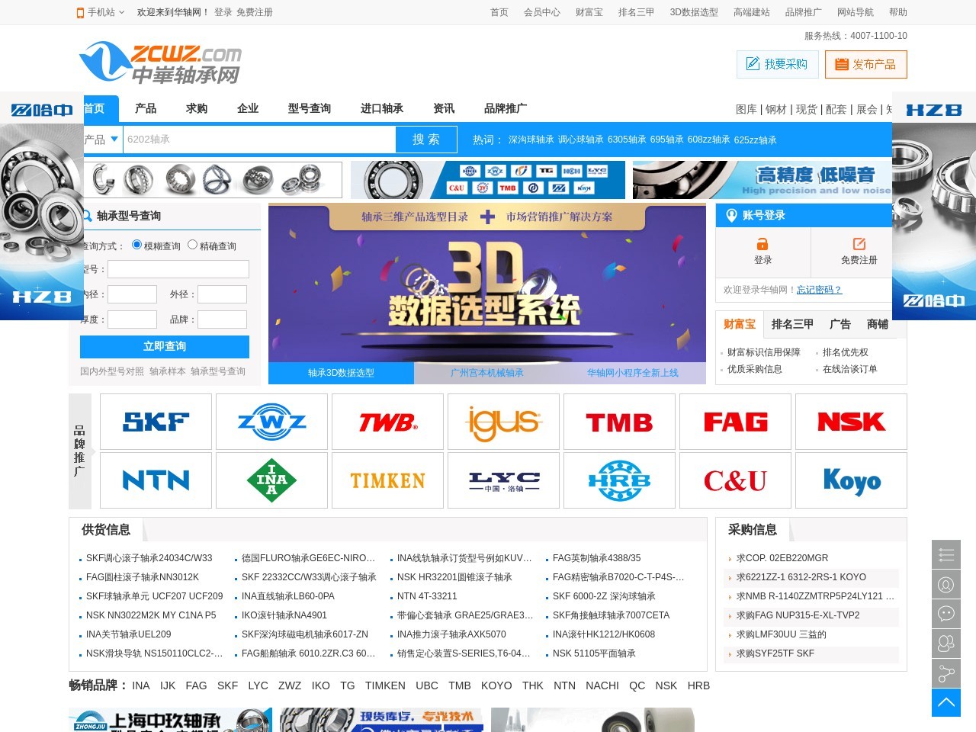The height and width of the screenshot is (732, 976).
Task: Open the igus brand logo
Action: coord(503,422)
